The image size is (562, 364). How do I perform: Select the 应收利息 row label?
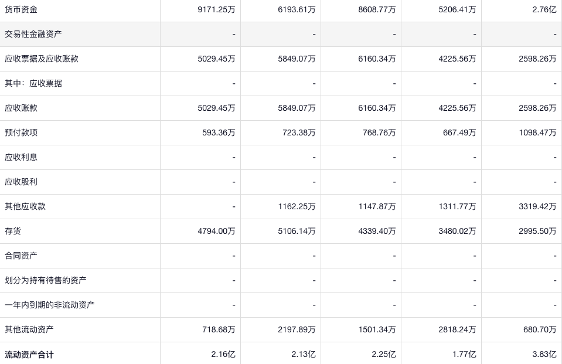point(21,157)
